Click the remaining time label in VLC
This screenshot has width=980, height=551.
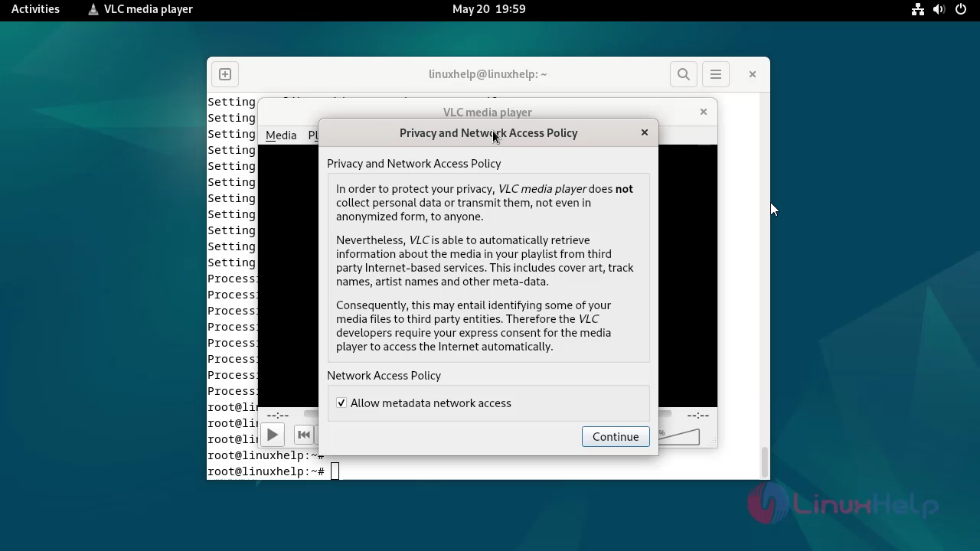[x=697, y=416]
